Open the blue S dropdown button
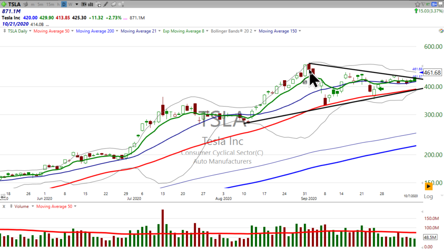The height and width of the screenshot is (249, 444). click(434, 4)
